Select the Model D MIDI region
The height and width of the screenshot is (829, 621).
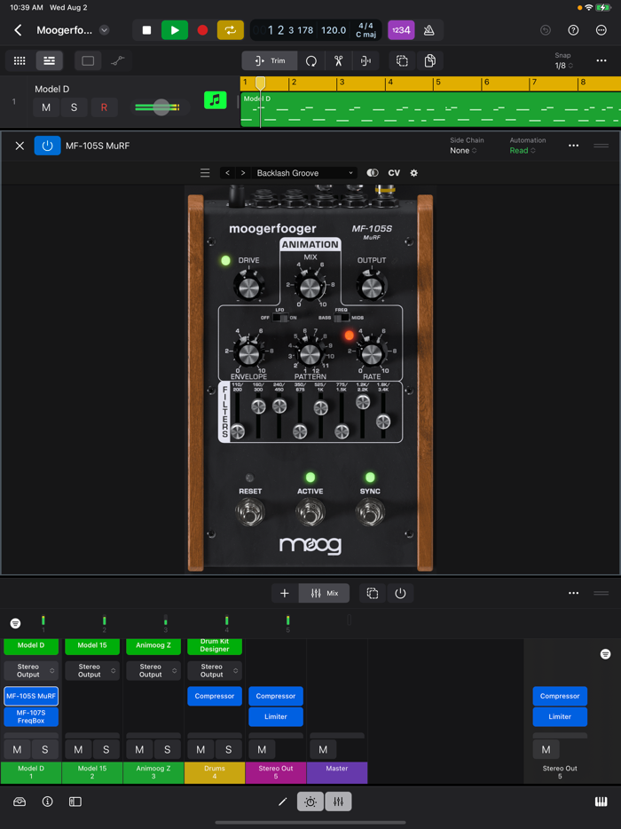tap(430, 109)
